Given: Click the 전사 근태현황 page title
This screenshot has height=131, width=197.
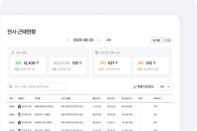Looking at the screenshot, I should pyautogui.click(x=21, y=32).
